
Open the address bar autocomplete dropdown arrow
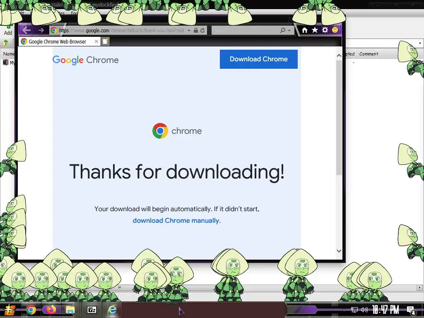point(189,30)
